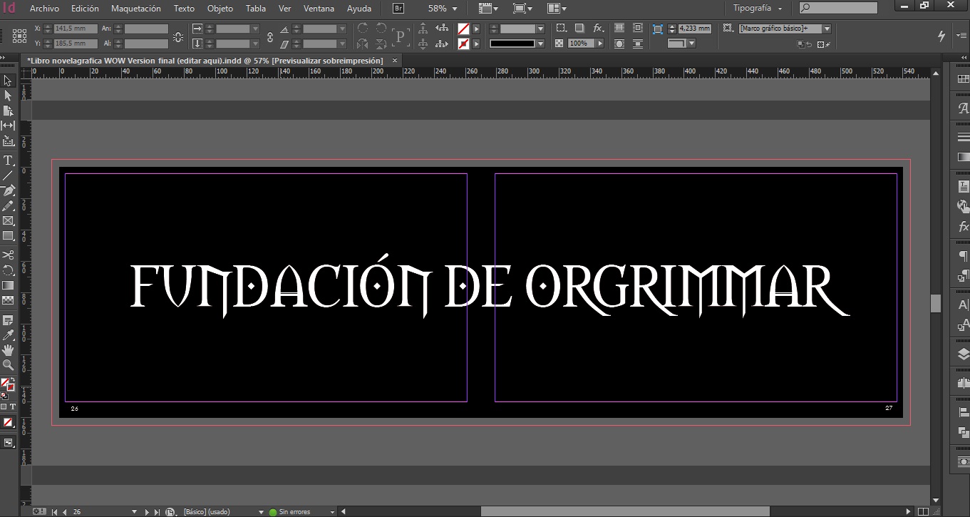Open the arrange documents dropdown
Image resolution: width=970 pixels, height=517 pixels.
[557, 9]
